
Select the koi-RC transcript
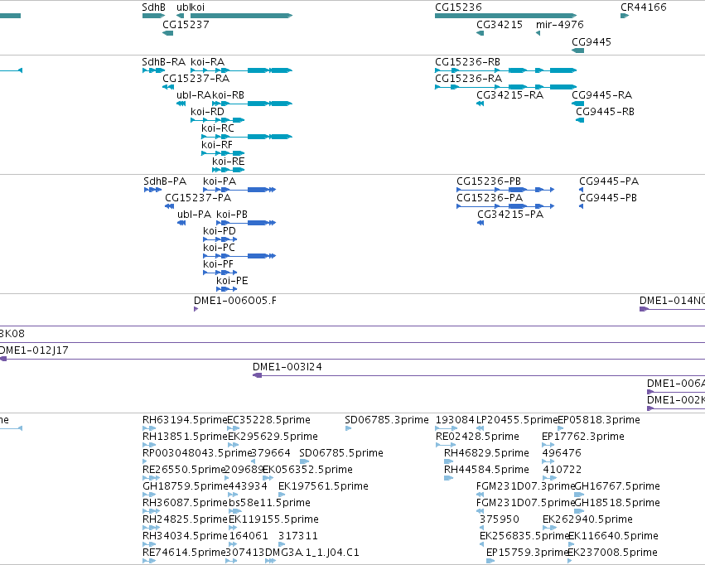247,137
